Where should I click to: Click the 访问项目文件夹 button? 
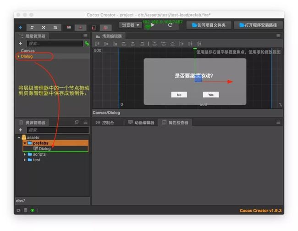(x=209, y=25)
